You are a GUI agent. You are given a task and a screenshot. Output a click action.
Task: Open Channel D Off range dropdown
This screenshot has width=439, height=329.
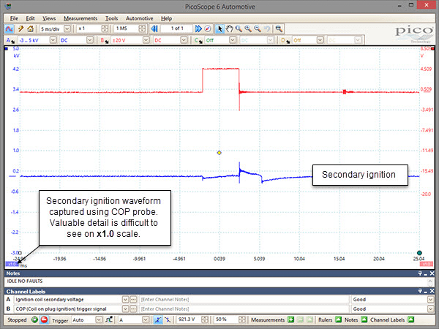[x=320, y=40]
